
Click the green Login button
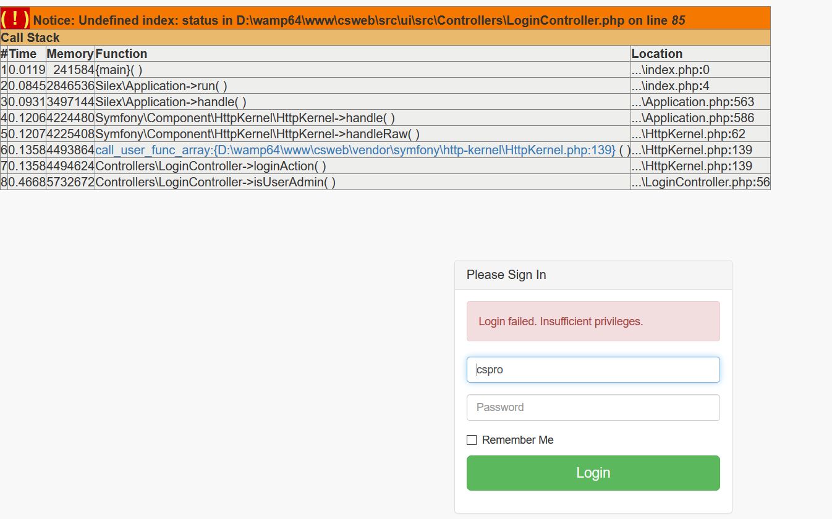click(593, 473)
